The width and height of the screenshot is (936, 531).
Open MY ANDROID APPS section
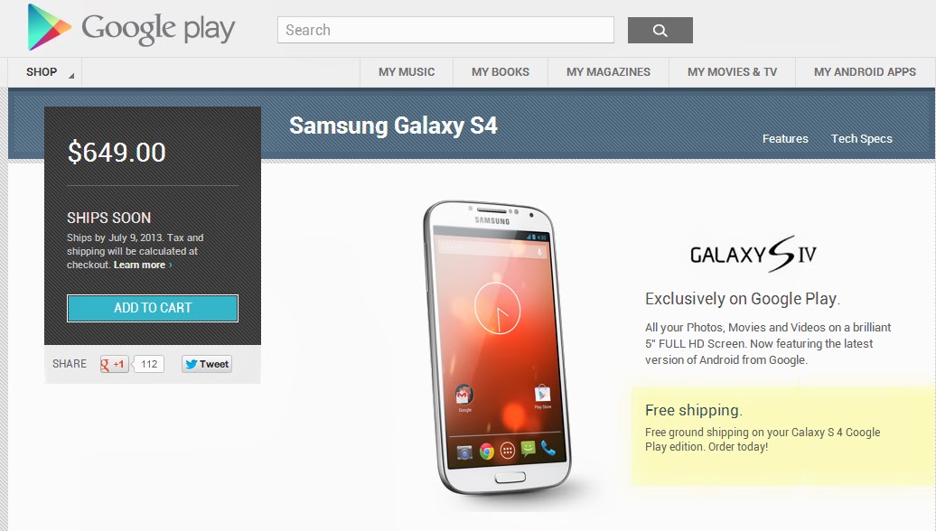[x=865, y=72]
